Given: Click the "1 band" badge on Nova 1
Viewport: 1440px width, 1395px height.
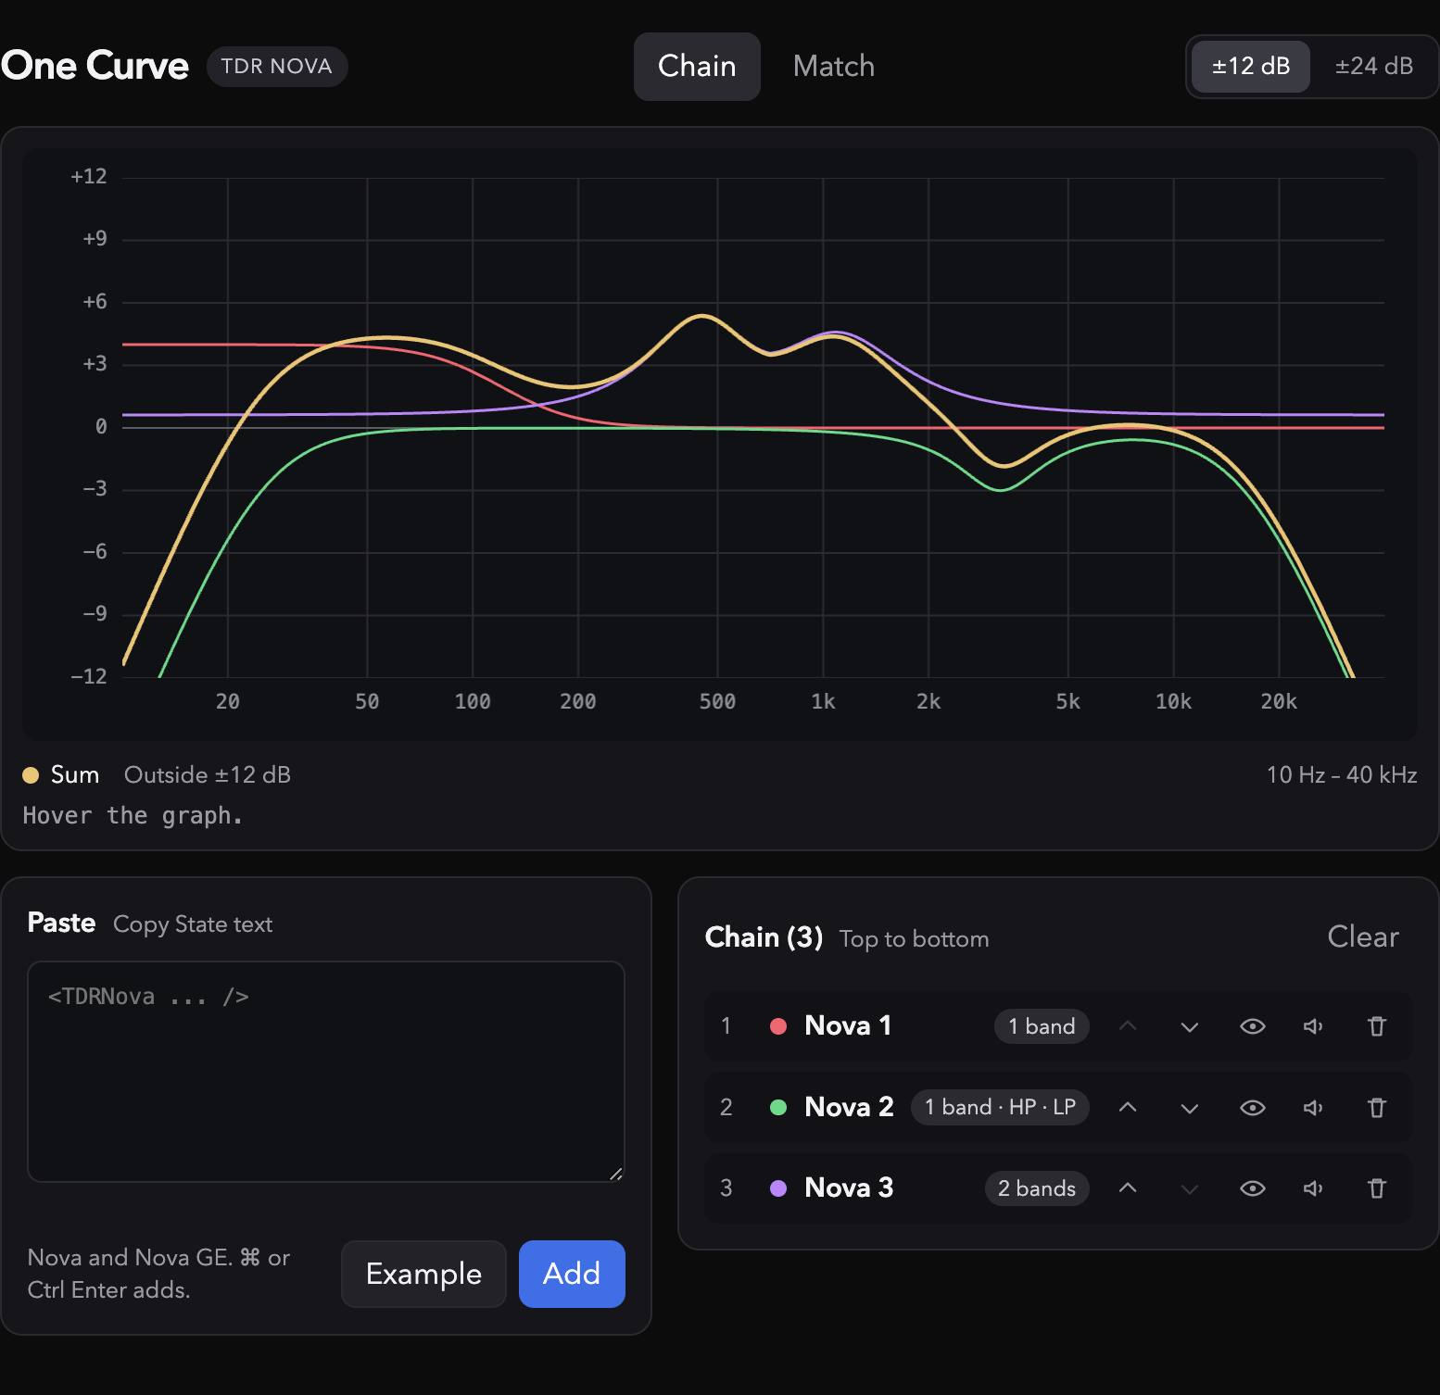Looking at the screenshot, I should tap(1042, 1026).
